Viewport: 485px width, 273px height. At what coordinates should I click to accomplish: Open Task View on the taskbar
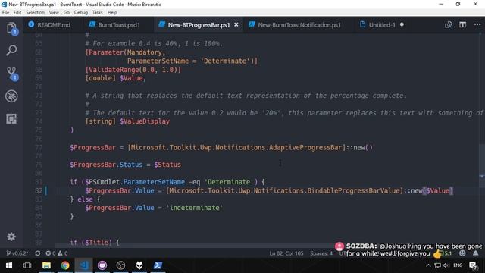(x=27, y=265)
